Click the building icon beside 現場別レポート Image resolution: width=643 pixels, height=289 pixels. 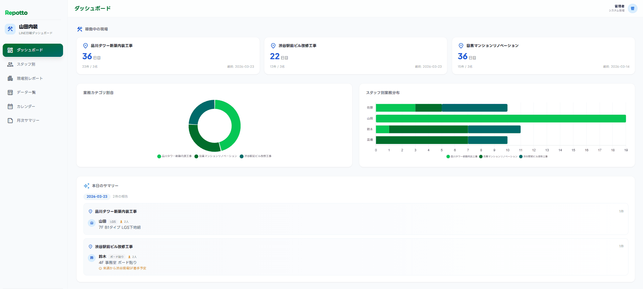pyautogui.click(x=10, y=79)
